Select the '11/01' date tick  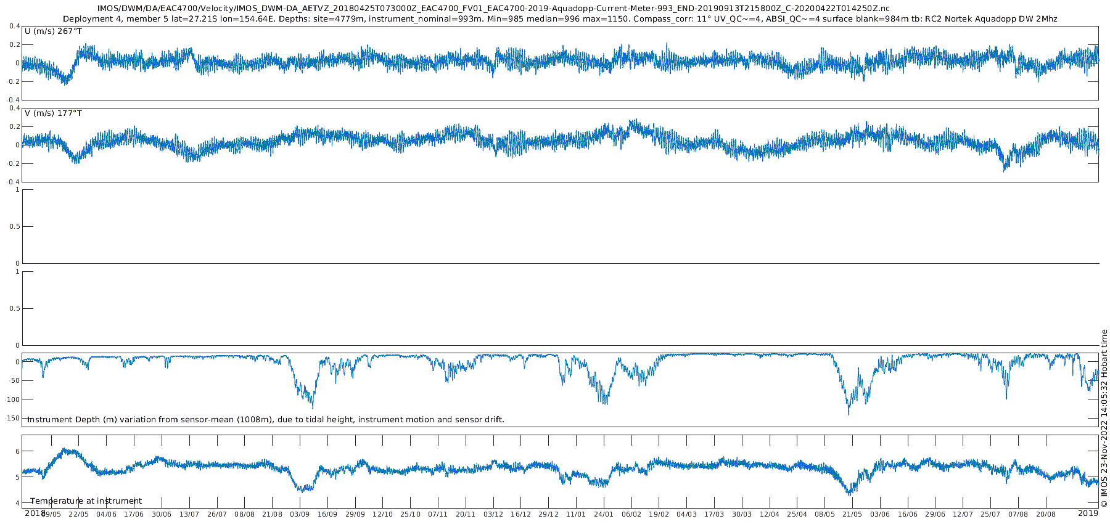576,514
